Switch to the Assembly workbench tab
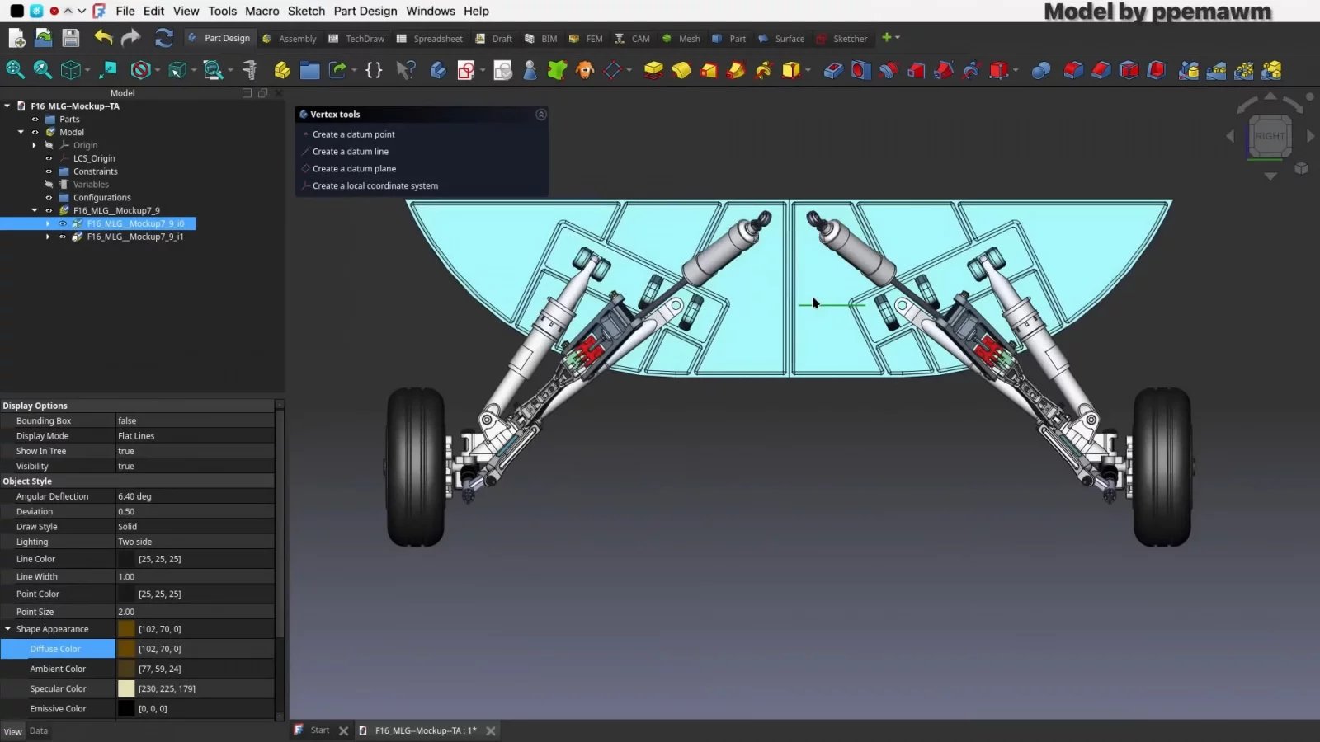 point(290,39)
